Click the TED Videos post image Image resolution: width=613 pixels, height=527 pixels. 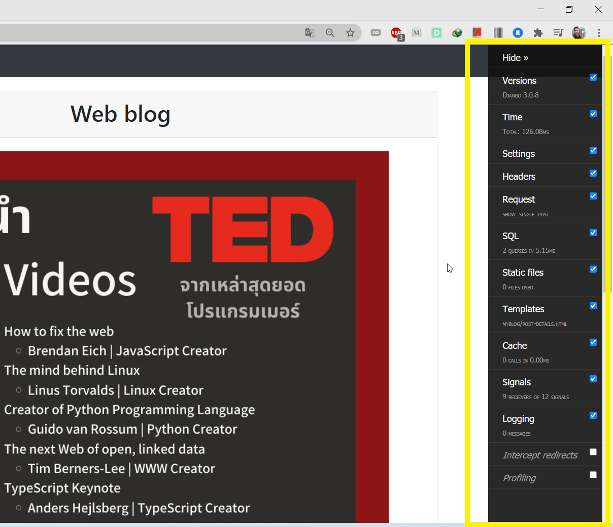194,337
